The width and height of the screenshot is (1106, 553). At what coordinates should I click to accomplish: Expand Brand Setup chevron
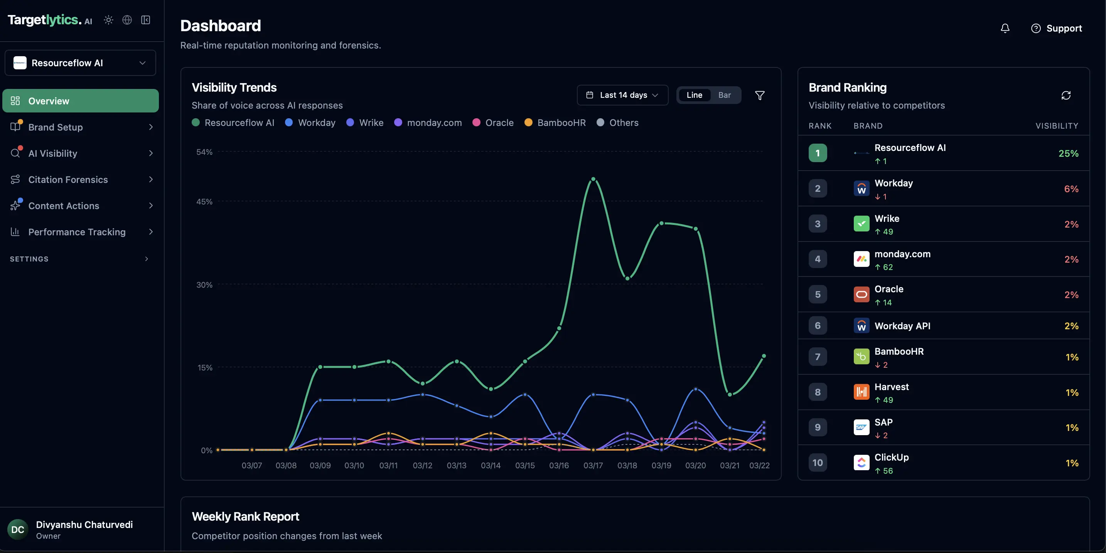[151, 127]
